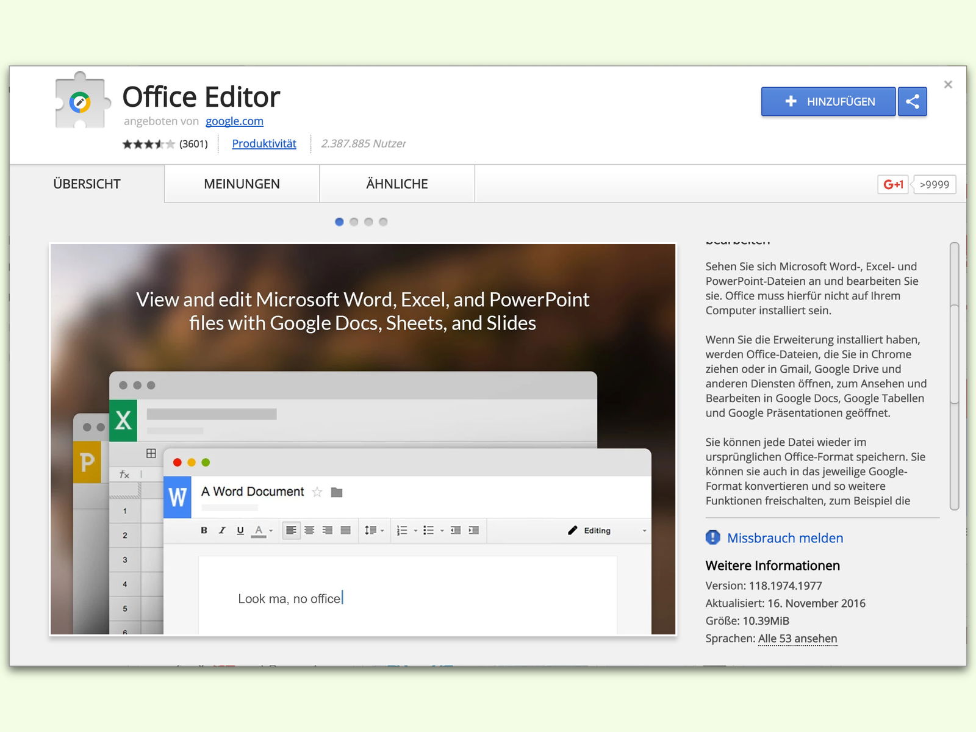This screenshot has width=976, height=732.
Task: Click the Word W icon in preview
Action: click(x=178, y=497)
